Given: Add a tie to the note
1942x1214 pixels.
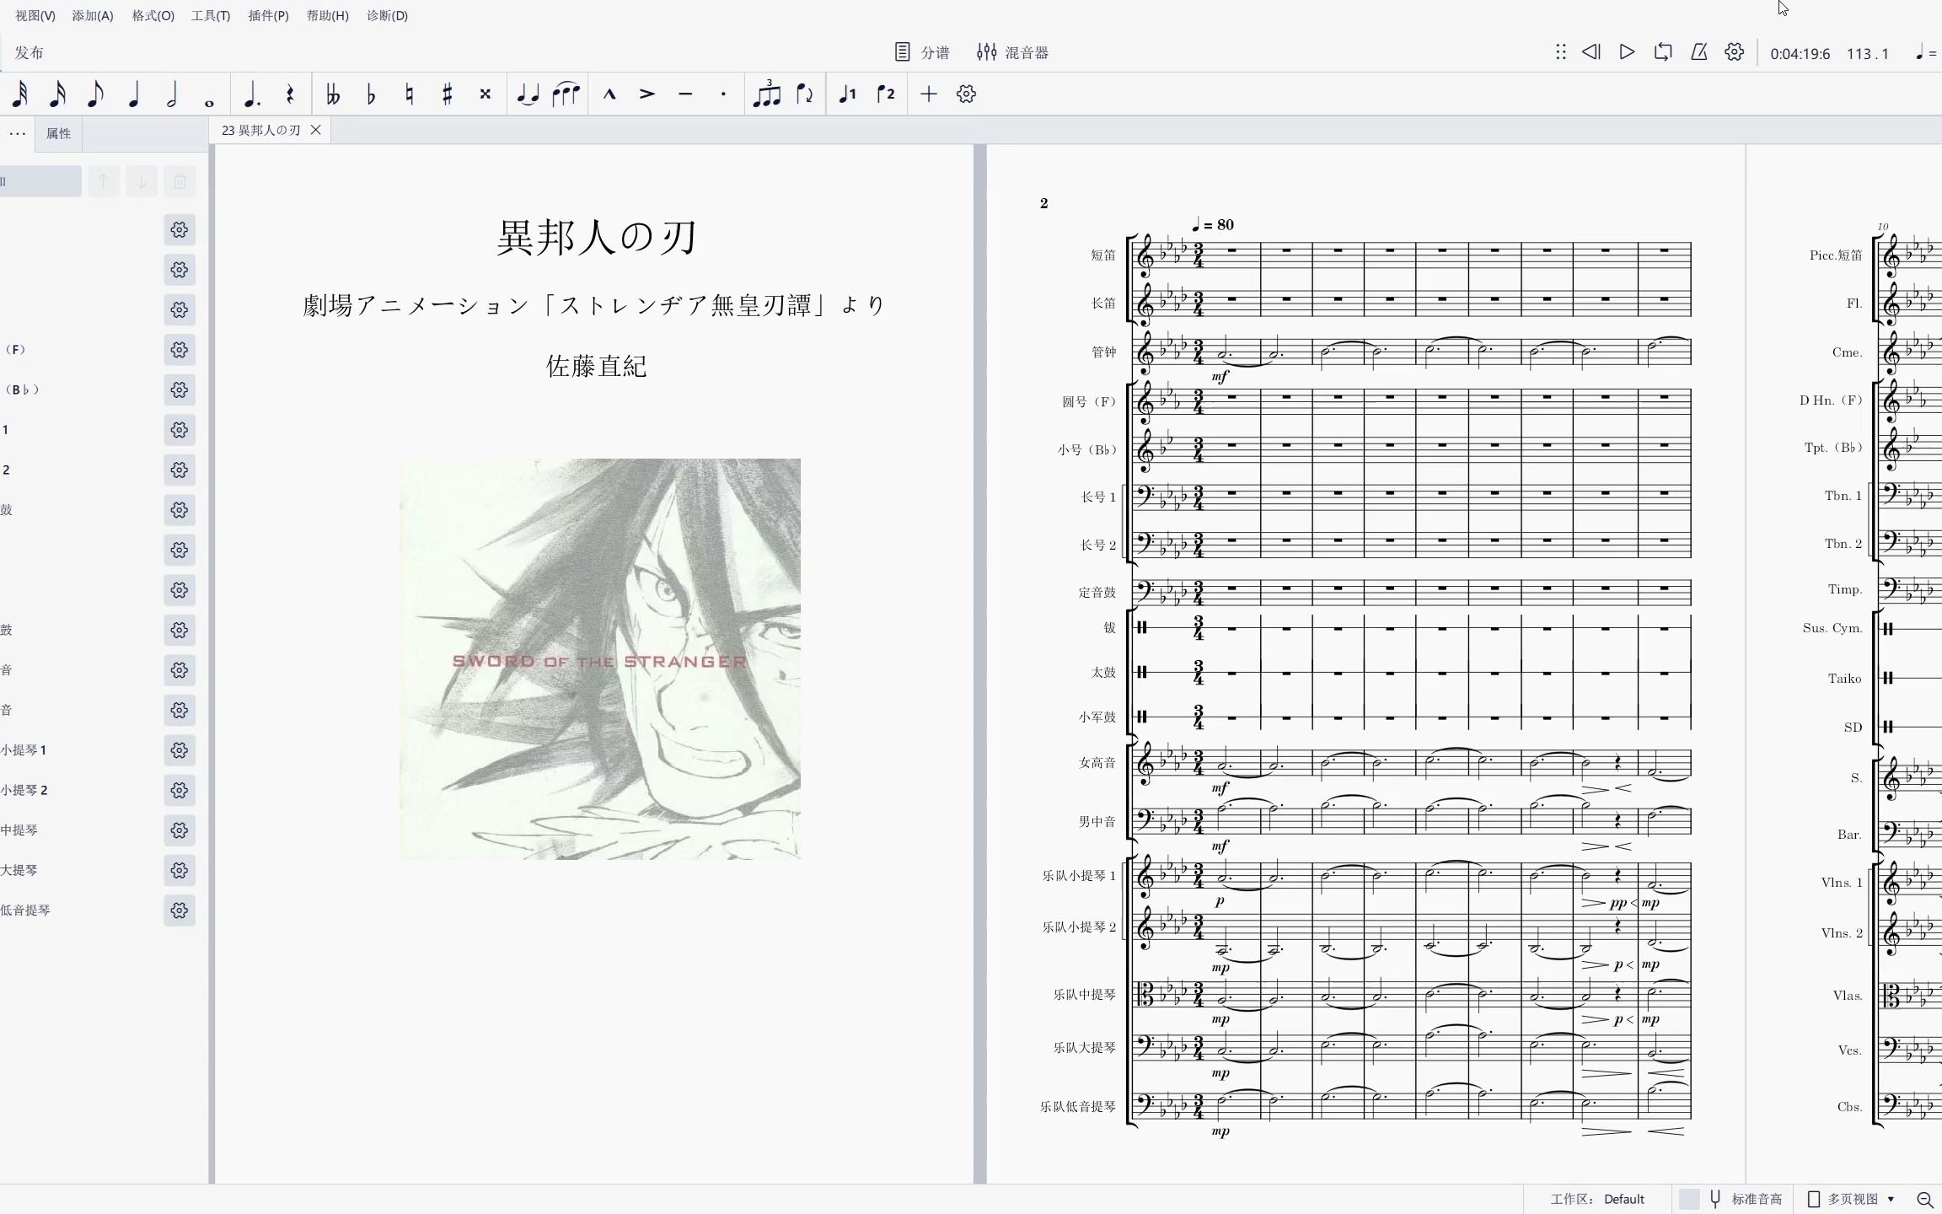Looking at the screenshot, I should point(528,94).
